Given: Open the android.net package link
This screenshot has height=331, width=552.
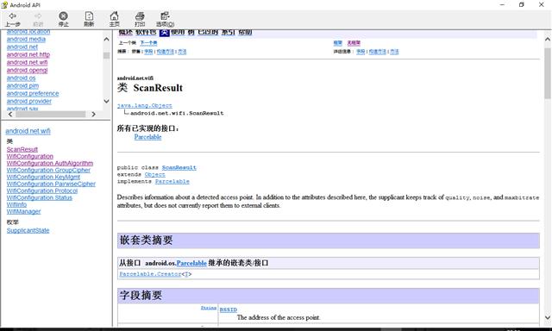Looking at the screenshot, I should click(22, 47).
